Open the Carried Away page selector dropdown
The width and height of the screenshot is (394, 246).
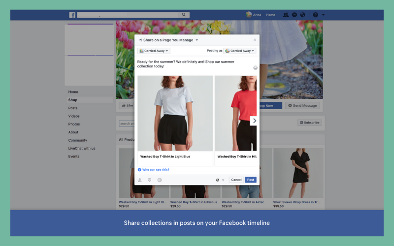click(x=154, y=51)
